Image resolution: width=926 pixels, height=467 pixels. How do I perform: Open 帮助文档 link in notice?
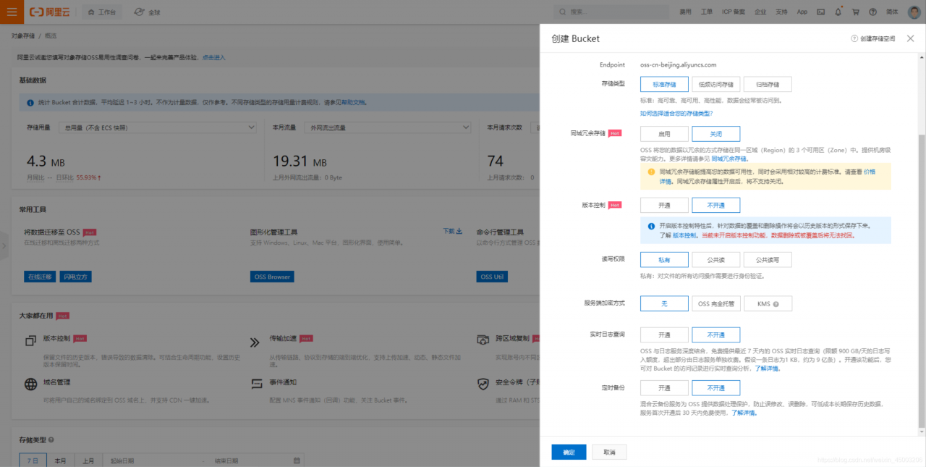(x=353, y=104)
